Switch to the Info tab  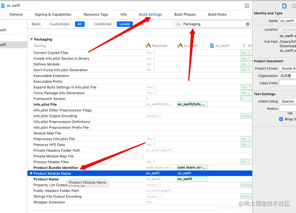click(x=124, y=14)
